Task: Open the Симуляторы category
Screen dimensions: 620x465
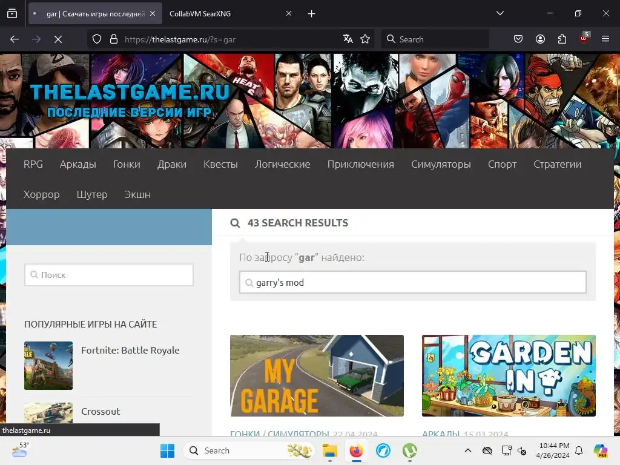Action: point(441,164)
